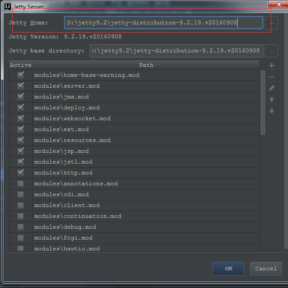Image resolution: width=288 pixels, height=288 pixels.
Task: Enable fcgi.mod module checkbox
Action: point(20,238)
